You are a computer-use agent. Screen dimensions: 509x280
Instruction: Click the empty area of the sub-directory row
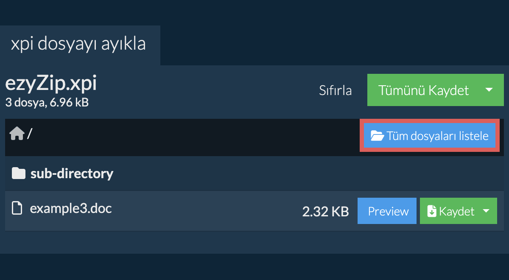pyautogui.click(x=305, y=174)
